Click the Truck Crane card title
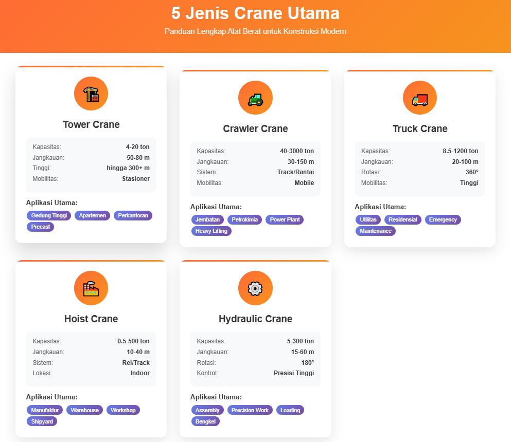The image size is (511, 442). tap(419, 128)
